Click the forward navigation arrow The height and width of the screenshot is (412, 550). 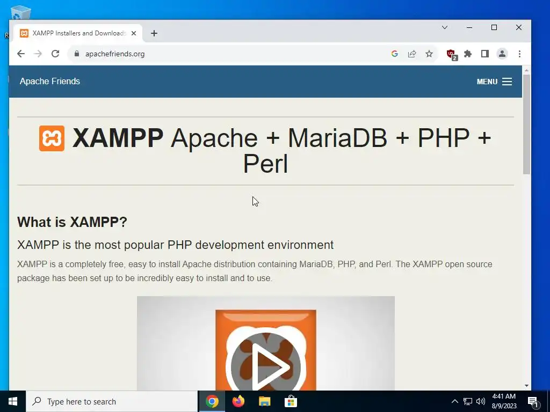(38, 54)
